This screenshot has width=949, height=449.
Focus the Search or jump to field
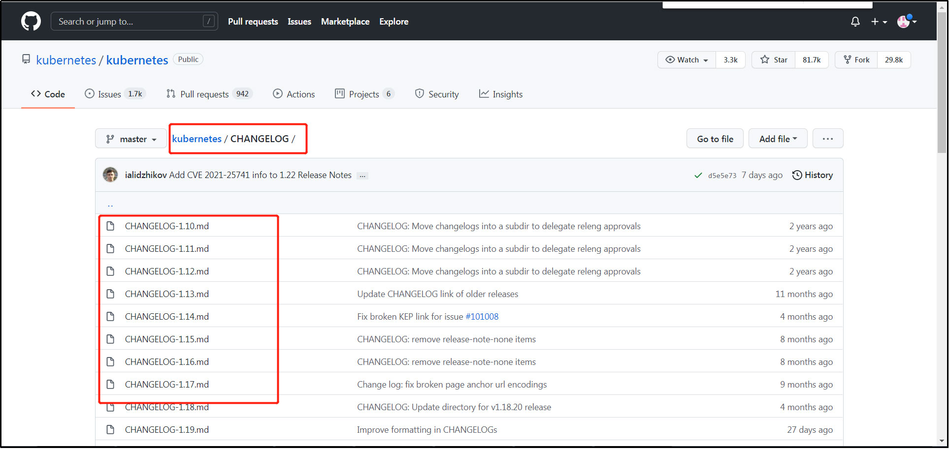click(134, 21)
